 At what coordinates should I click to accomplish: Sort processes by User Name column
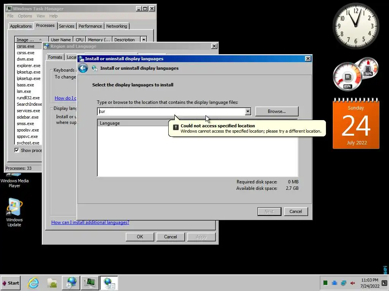pyautogui.click(x=61, y=39)
